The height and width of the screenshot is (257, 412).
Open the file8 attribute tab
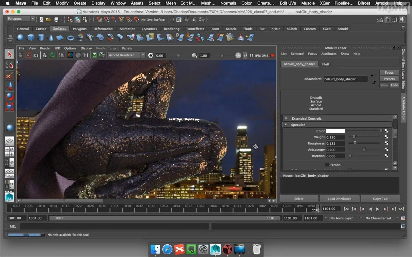point(325,64)
